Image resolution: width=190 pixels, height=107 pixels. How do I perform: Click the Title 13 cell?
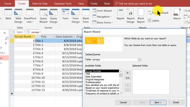45,90
